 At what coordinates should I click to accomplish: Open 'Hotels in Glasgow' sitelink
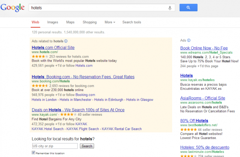click(140, 100)
